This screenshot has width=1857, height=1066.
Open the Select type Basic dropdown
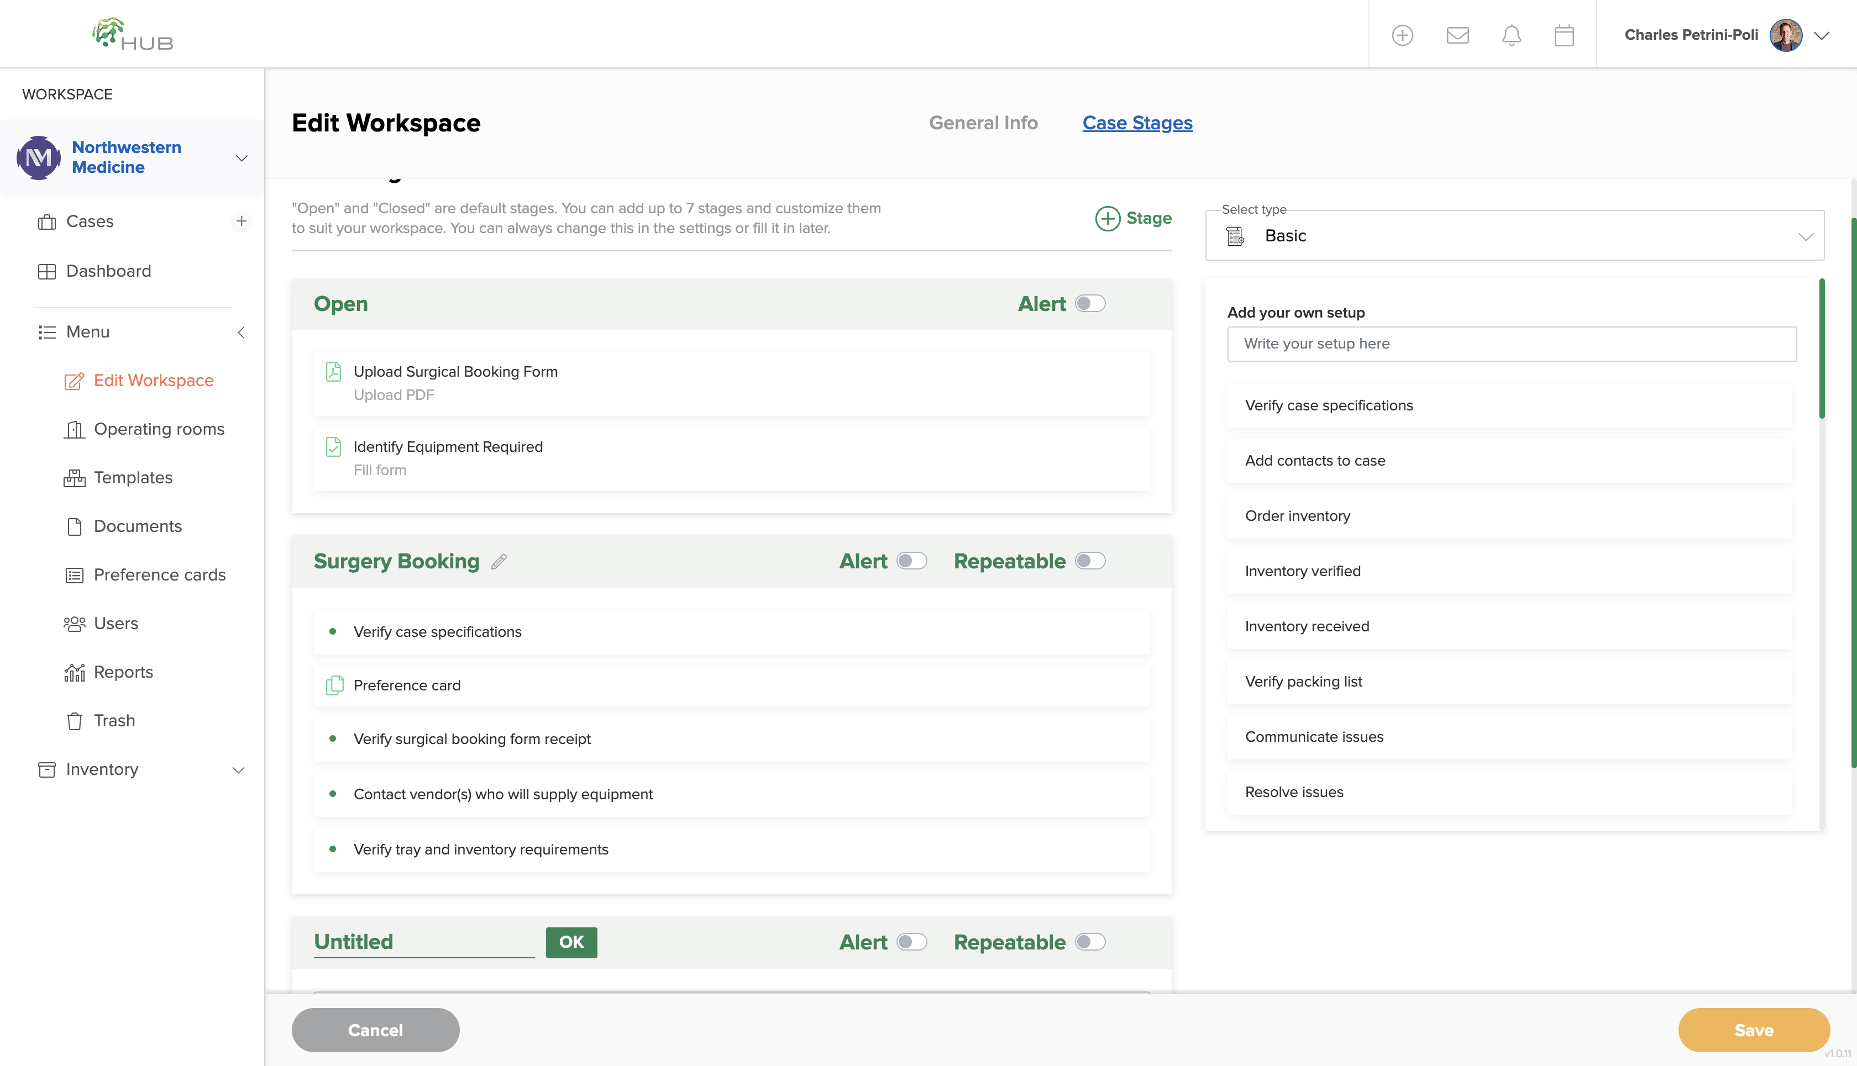1514,236
